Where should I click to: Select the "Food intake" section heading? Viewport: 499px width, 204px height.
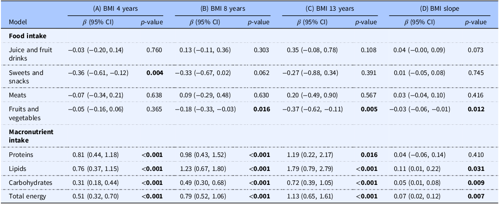point(27,35)
